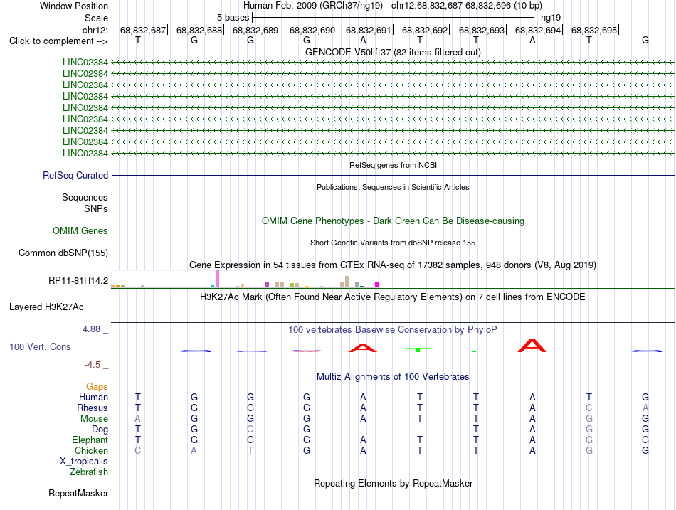Click the hg19 label beside scale bar
Screen dimensions: 676x510
click(x=551, y=18)
